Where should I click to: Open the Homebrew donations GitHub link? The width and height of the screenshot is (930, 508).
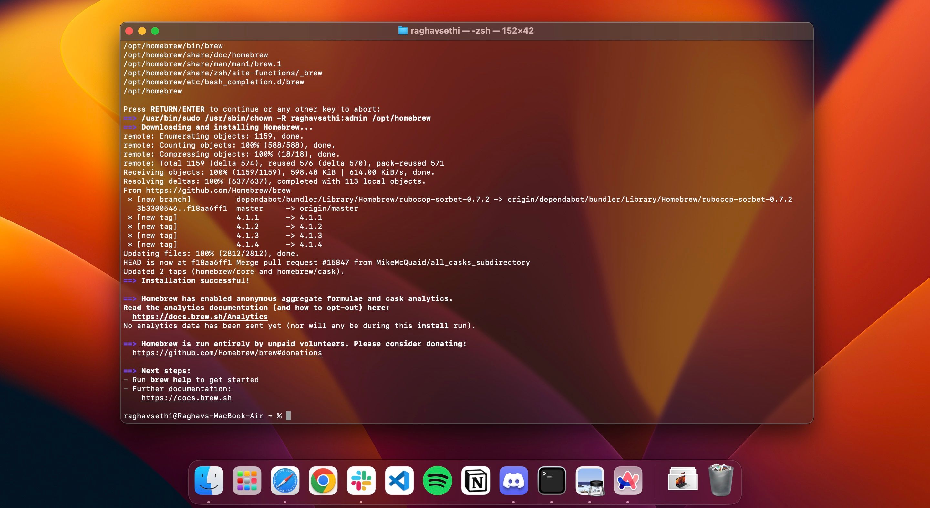click(227, 353)
